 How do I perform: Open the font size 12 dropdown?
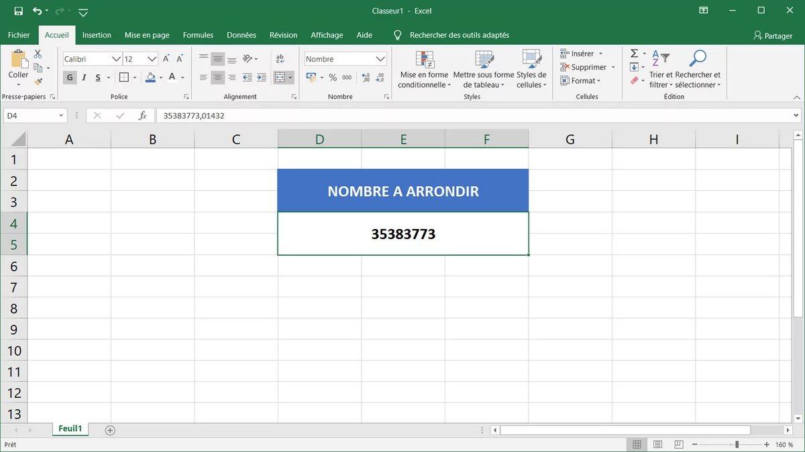(x=152, y=59)
